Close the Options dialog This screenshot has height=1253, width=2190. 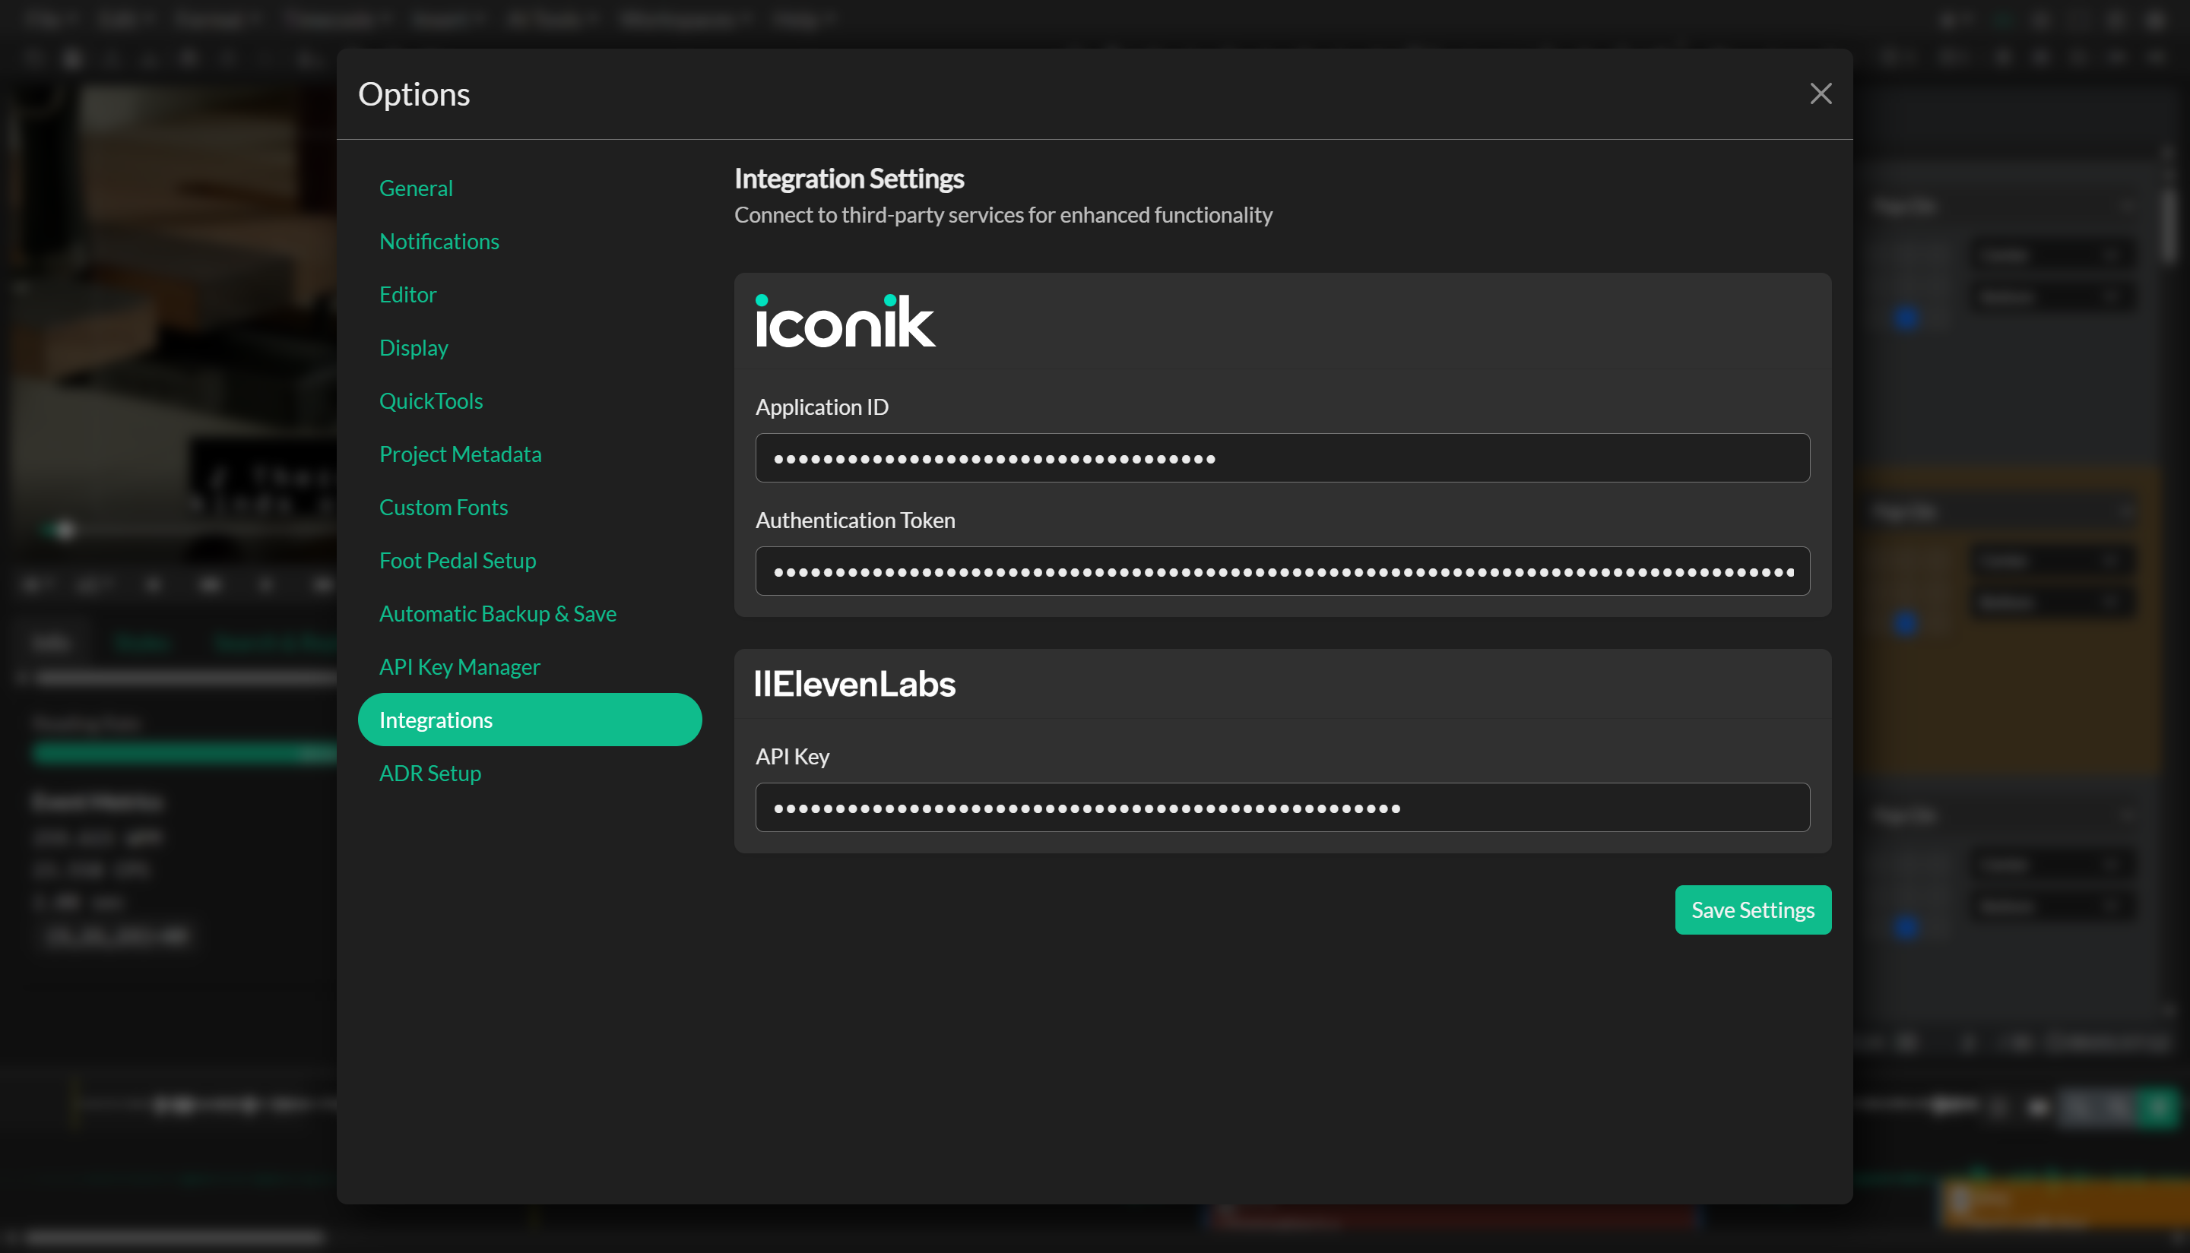coord(1821,93)
